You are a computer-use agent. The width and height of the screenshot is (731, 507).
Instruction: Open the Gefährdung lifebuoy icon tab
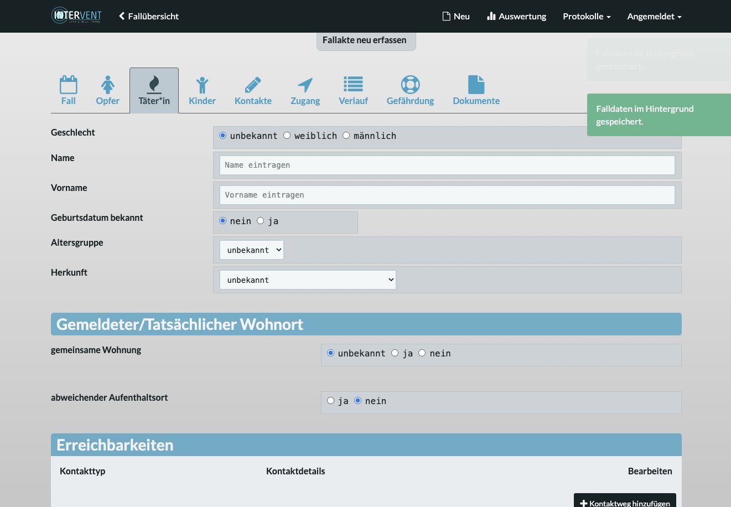point(410,85)
